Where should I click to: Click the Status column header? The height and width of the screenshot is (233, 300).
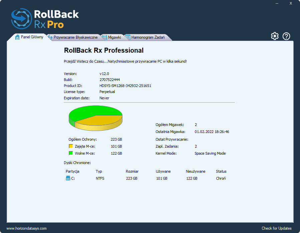point(221,171)
